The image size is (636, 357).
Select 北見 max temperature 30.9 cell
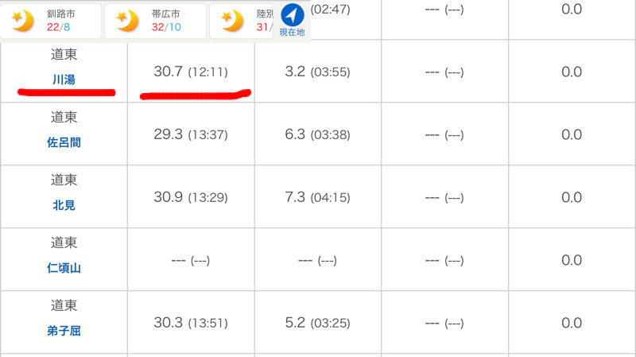point(191,197)
